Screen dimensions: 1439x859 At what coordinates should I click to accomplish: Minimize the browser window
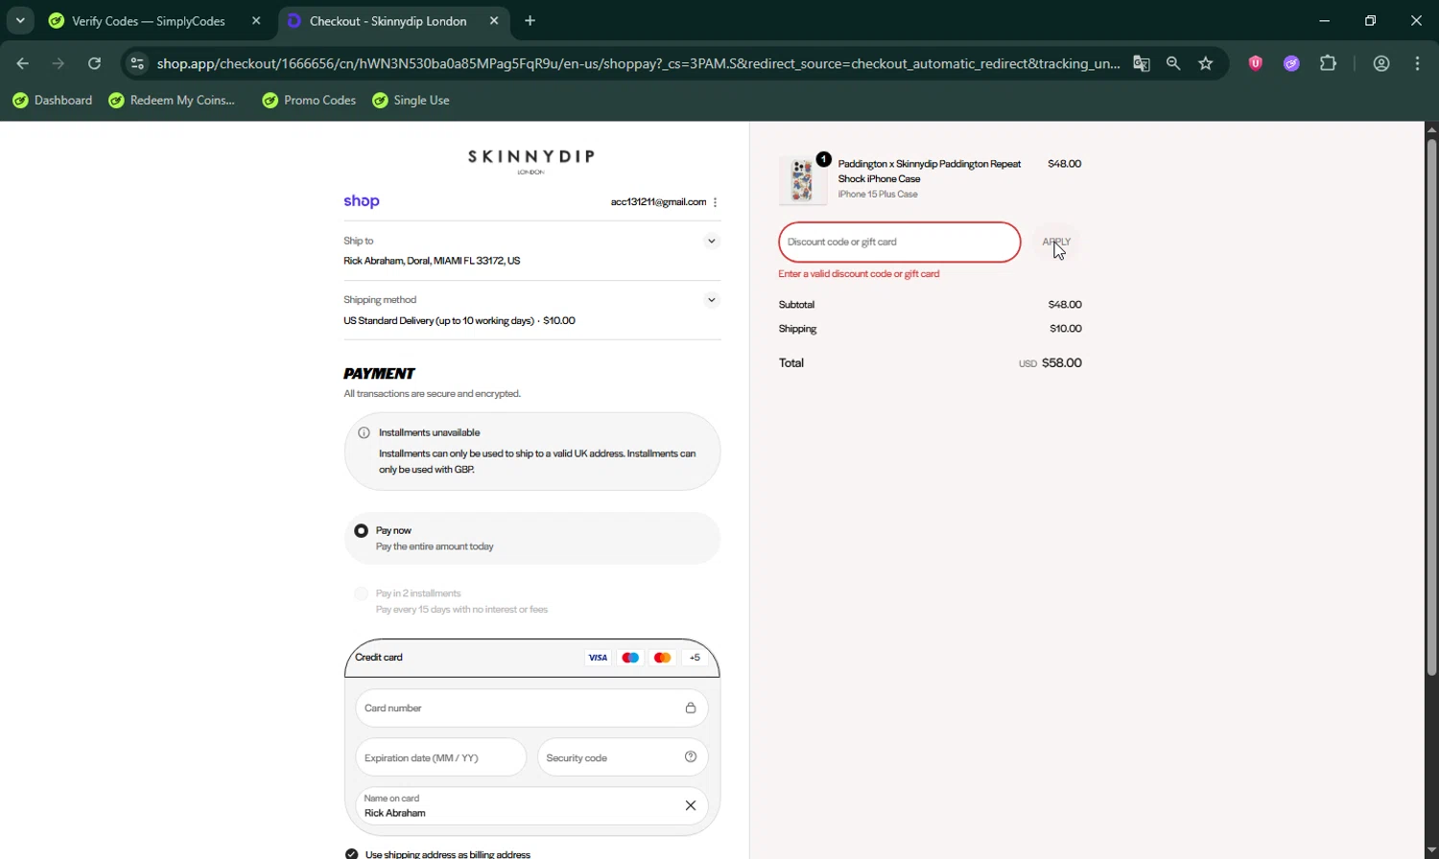pos(1324,20)
